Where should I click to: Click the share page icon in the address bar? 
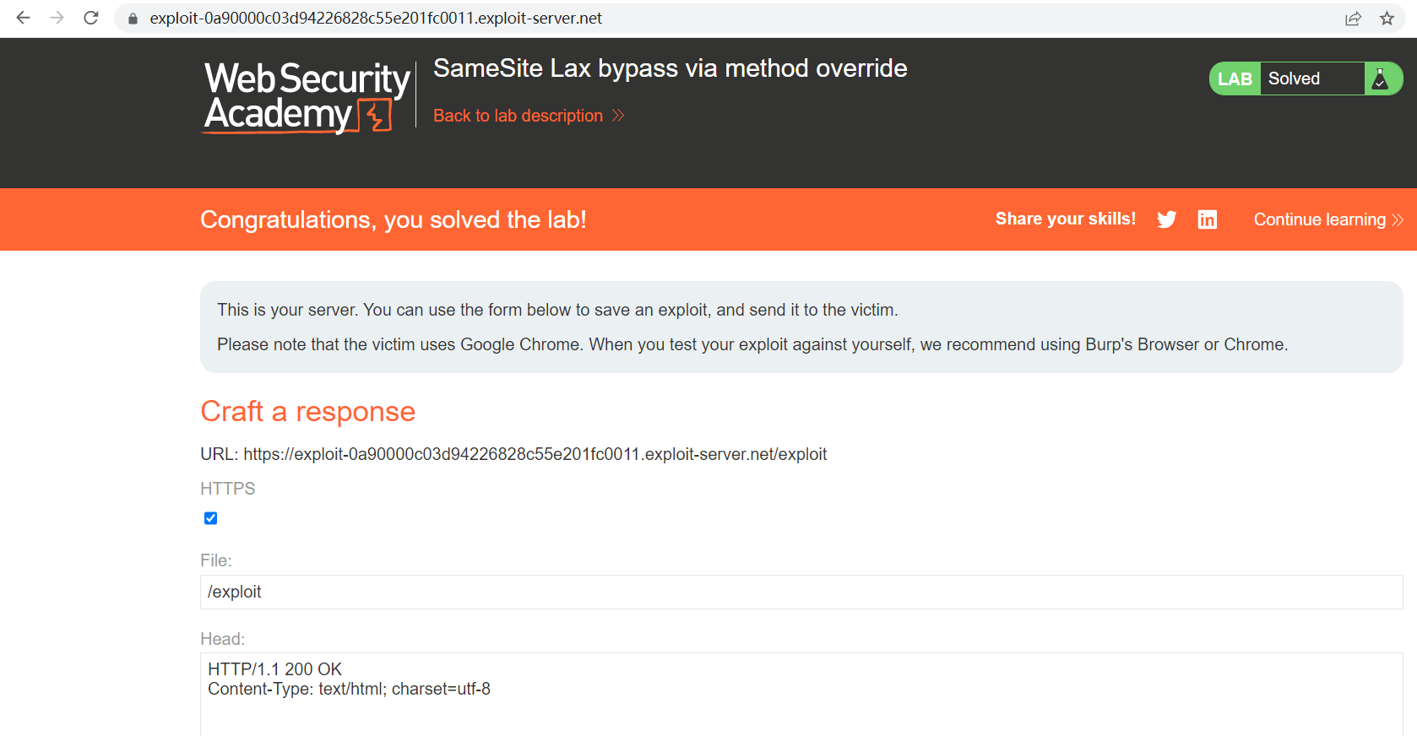pyautogui.click(x=1353, y=19)
